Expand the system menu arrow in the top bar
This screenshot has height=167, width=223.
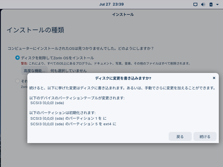217,4
